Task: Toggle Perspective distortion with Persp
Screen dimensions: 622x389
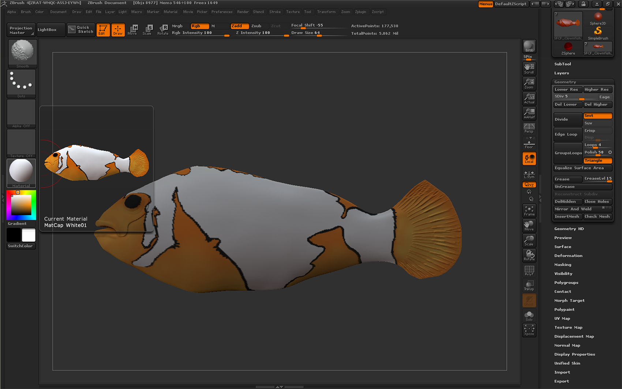Action: (x=529, y=128)
